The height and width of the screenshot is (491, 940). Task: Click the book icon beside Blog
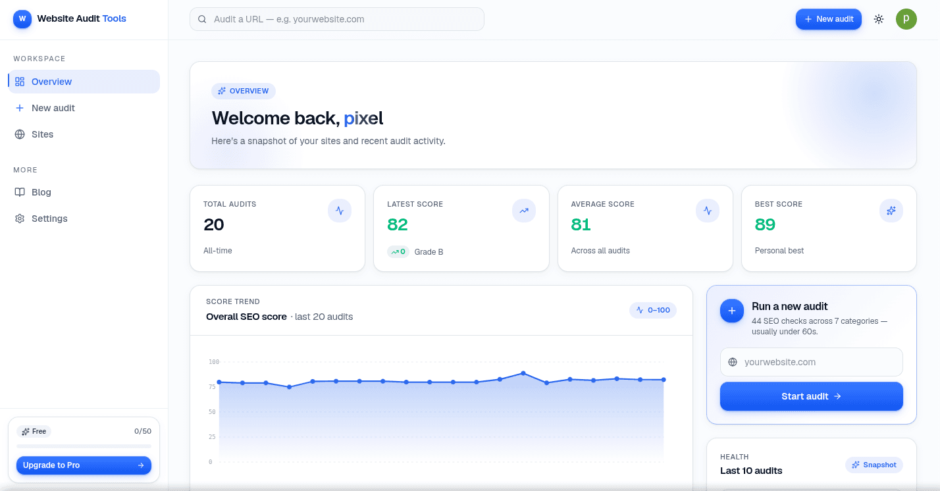20,192
